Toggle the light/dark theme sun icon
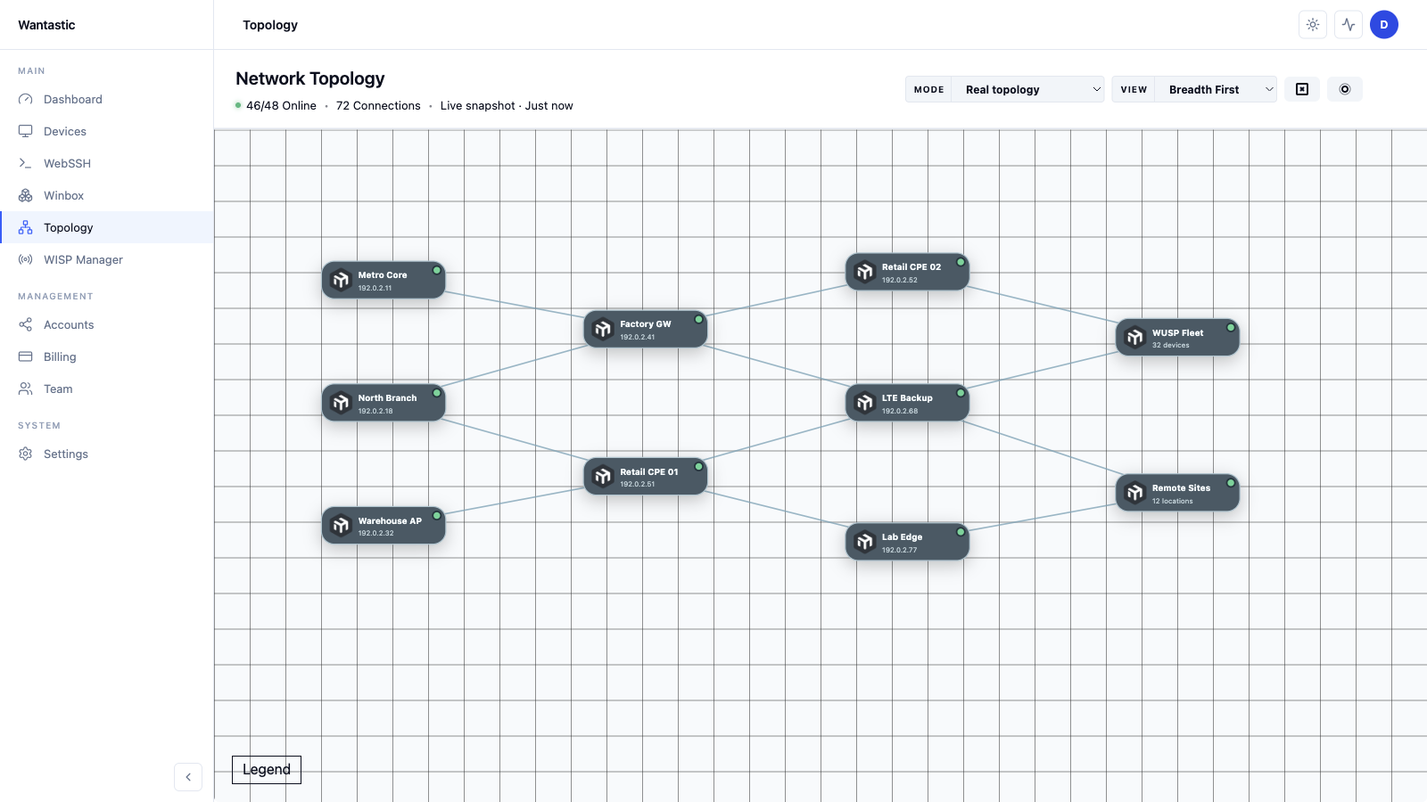This screenshot has height=802, width=1427. tap(1313, 25)
